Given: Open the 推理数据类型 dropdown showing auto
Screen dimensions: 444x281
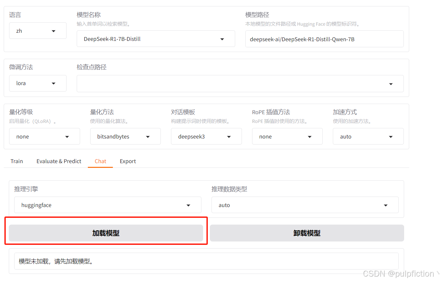Looking at the screenshot, I should tap(305, 205).
